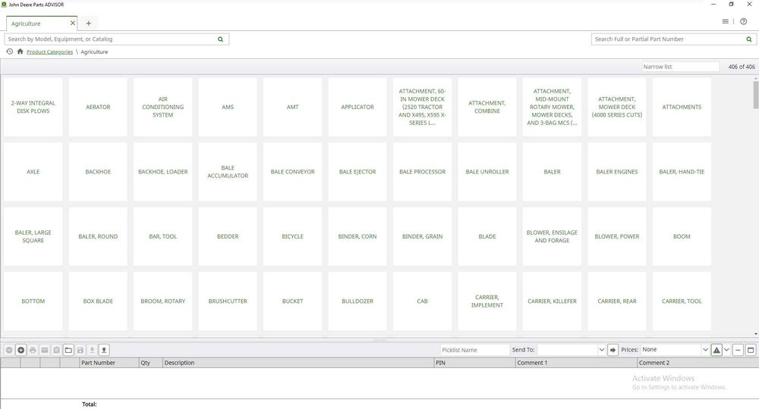Expand the arrow next to the warning icon
This screenshot has height=409, width=759.
(x=726, y=350)
